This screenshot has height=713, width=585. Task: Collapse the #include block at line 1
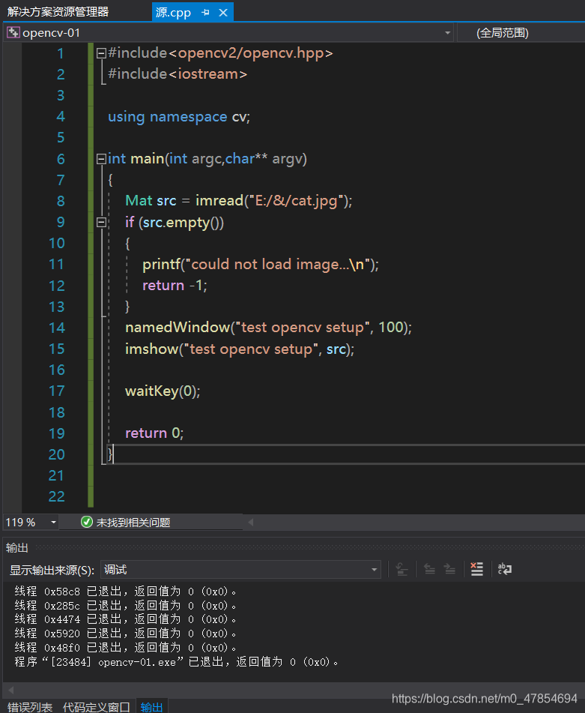[101, 53]
